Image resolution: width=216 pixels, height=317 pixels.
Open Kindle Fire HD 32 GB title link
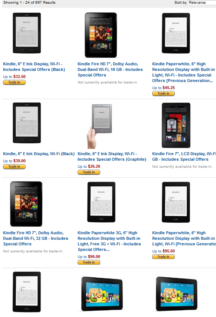(36, 238)
